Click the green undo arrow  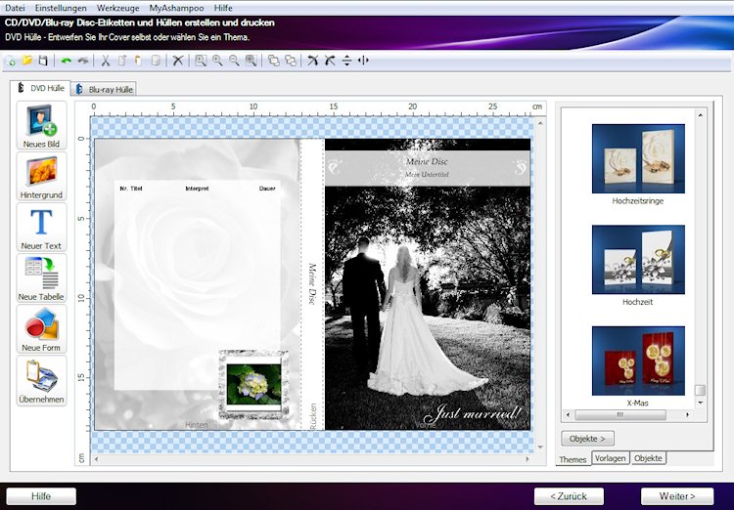[x=67, y=61]
